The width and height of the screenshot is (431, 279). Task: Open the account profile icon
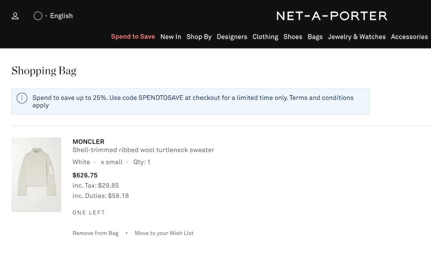15,16
